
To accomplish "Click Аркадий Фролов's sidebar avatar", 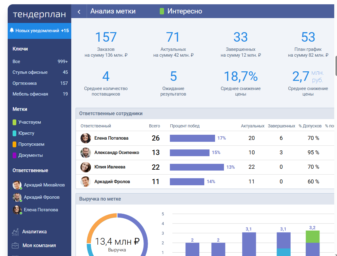I will pyautogui.click(x=17, y=197).
